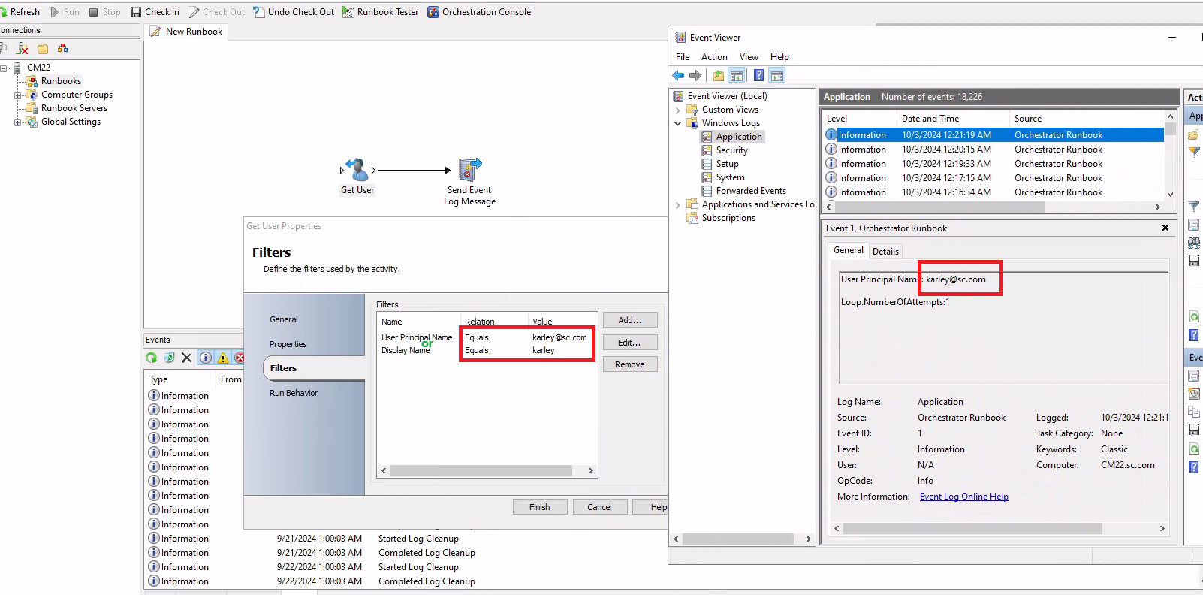The height and width of the screenshot is (595, 1203).
Task: Click the recycle bin icon in Events panel
Action: (169, 358)
